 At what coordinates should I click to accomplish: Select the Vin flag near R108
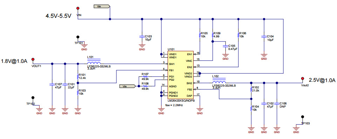pos(128,86)
